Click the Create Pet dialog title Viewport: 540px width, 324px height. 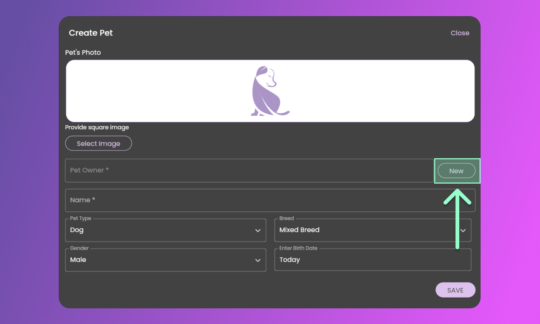point(91,33)
